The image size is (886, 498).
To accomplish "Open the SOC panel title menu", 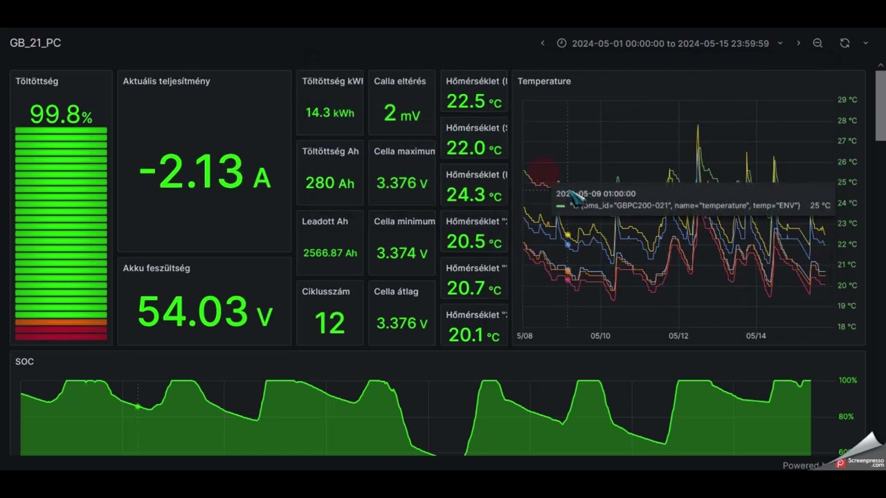I will click(x=24, y=361).
